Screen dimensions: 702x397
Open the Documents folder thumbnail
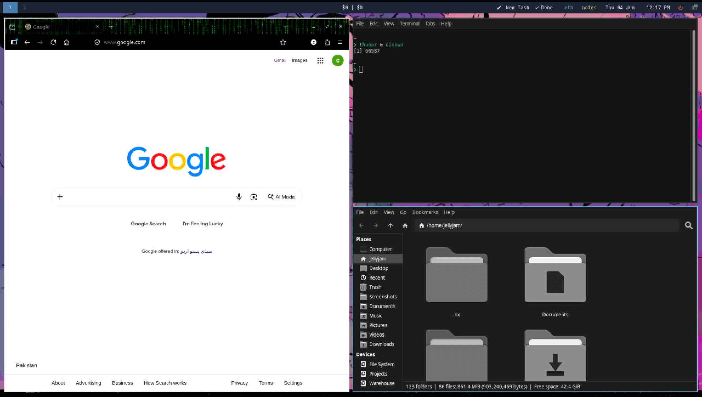coord(555,275)
